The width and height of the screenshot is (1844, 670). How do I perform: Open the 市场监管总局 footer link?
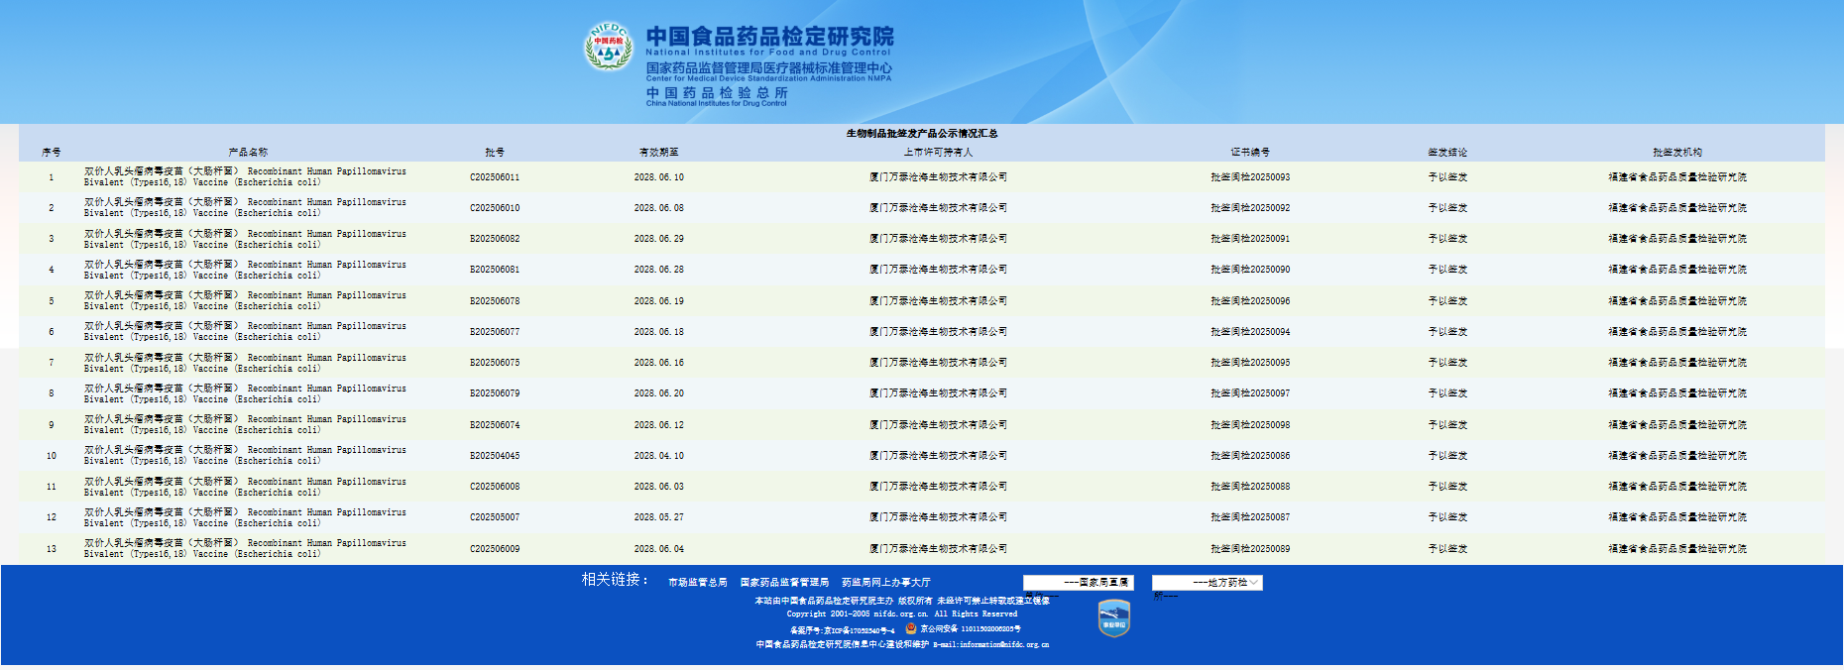tap(697, 583)
